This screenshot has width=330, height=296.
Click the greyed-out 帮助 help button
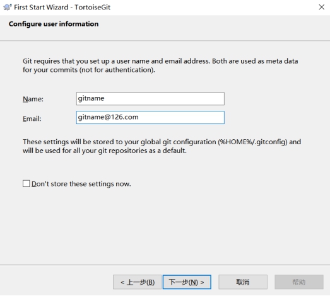coord(299,282)
